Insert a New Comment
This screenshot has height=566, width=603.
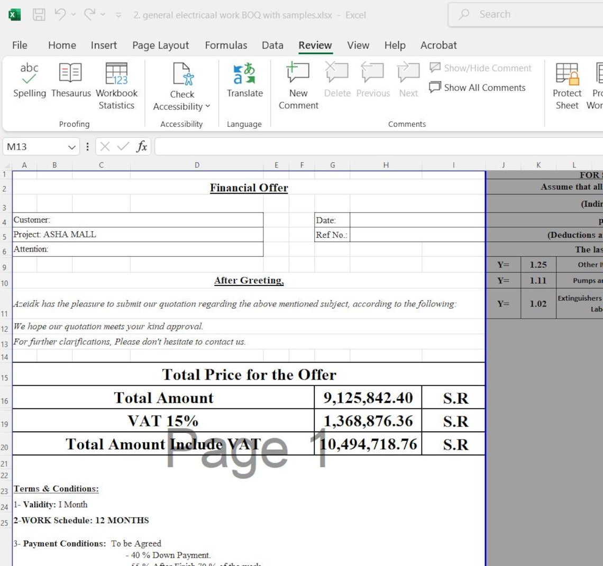pos(298,87)
